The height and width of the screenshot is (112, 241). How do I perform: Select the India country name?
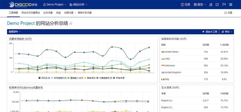pos(167,59)
